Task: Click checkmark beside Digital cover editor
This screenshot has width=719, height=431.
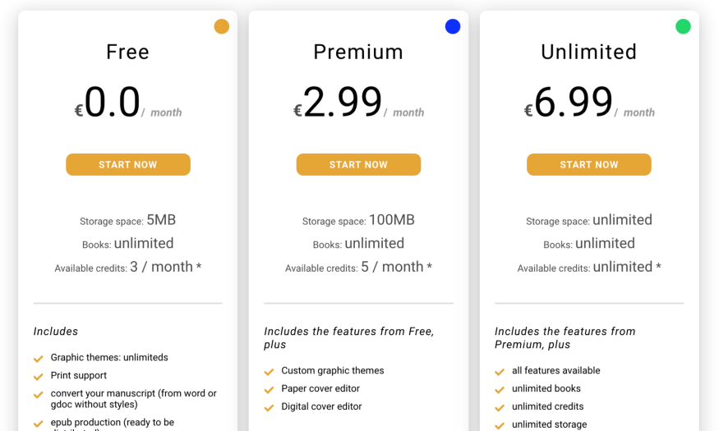Action: click(x=270, y=408)
